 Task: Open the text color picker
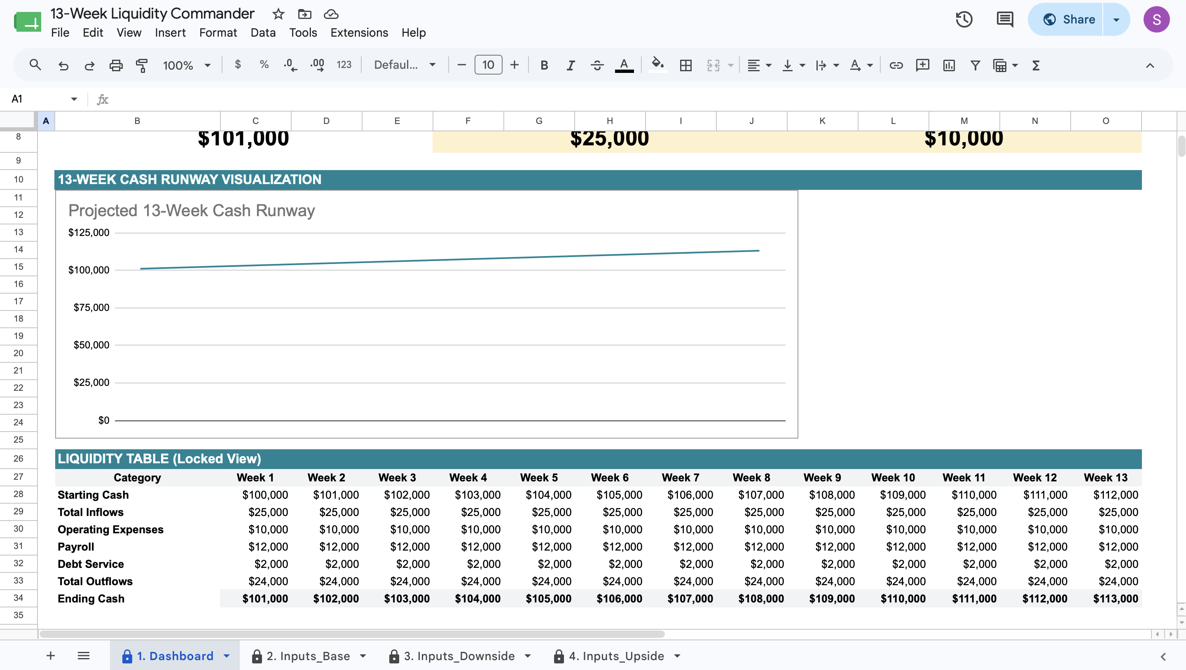(x=624, y=65)
